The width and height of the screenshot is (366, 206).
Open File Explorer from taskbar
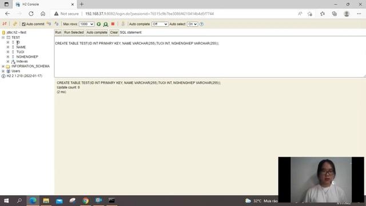point(46,201)
